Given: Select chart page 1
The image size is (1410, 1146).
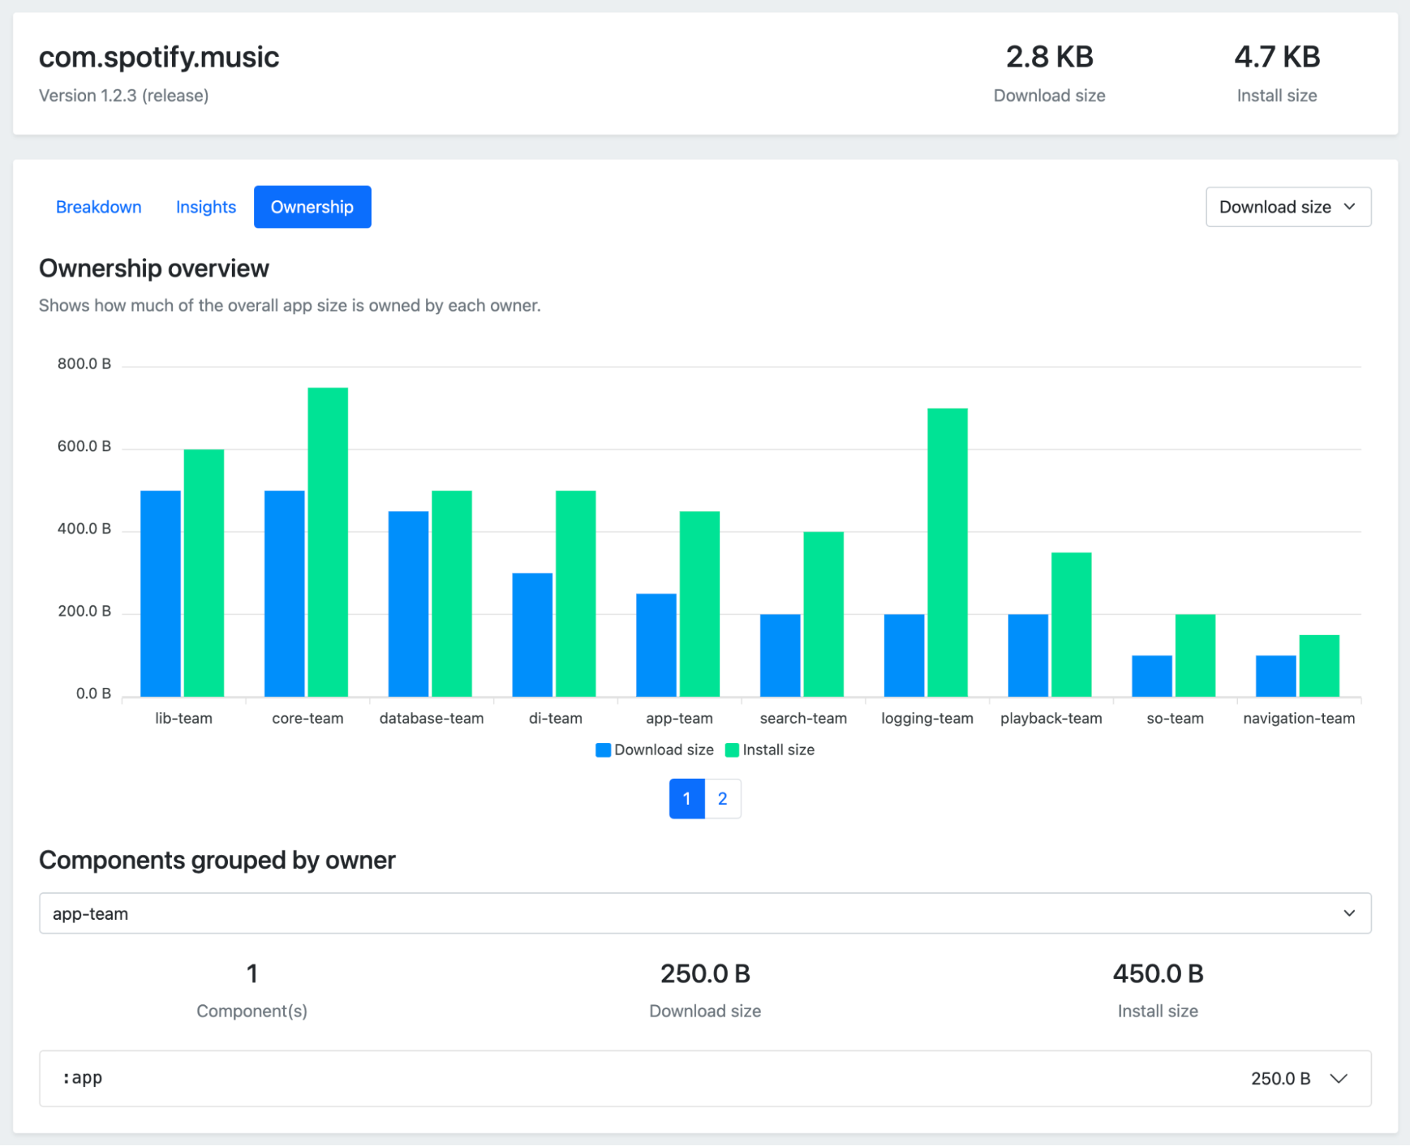Looking at the screenshot, I should tap(686, 799).
